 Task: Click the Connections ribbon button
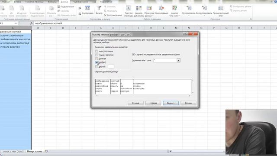pos(65,7)
